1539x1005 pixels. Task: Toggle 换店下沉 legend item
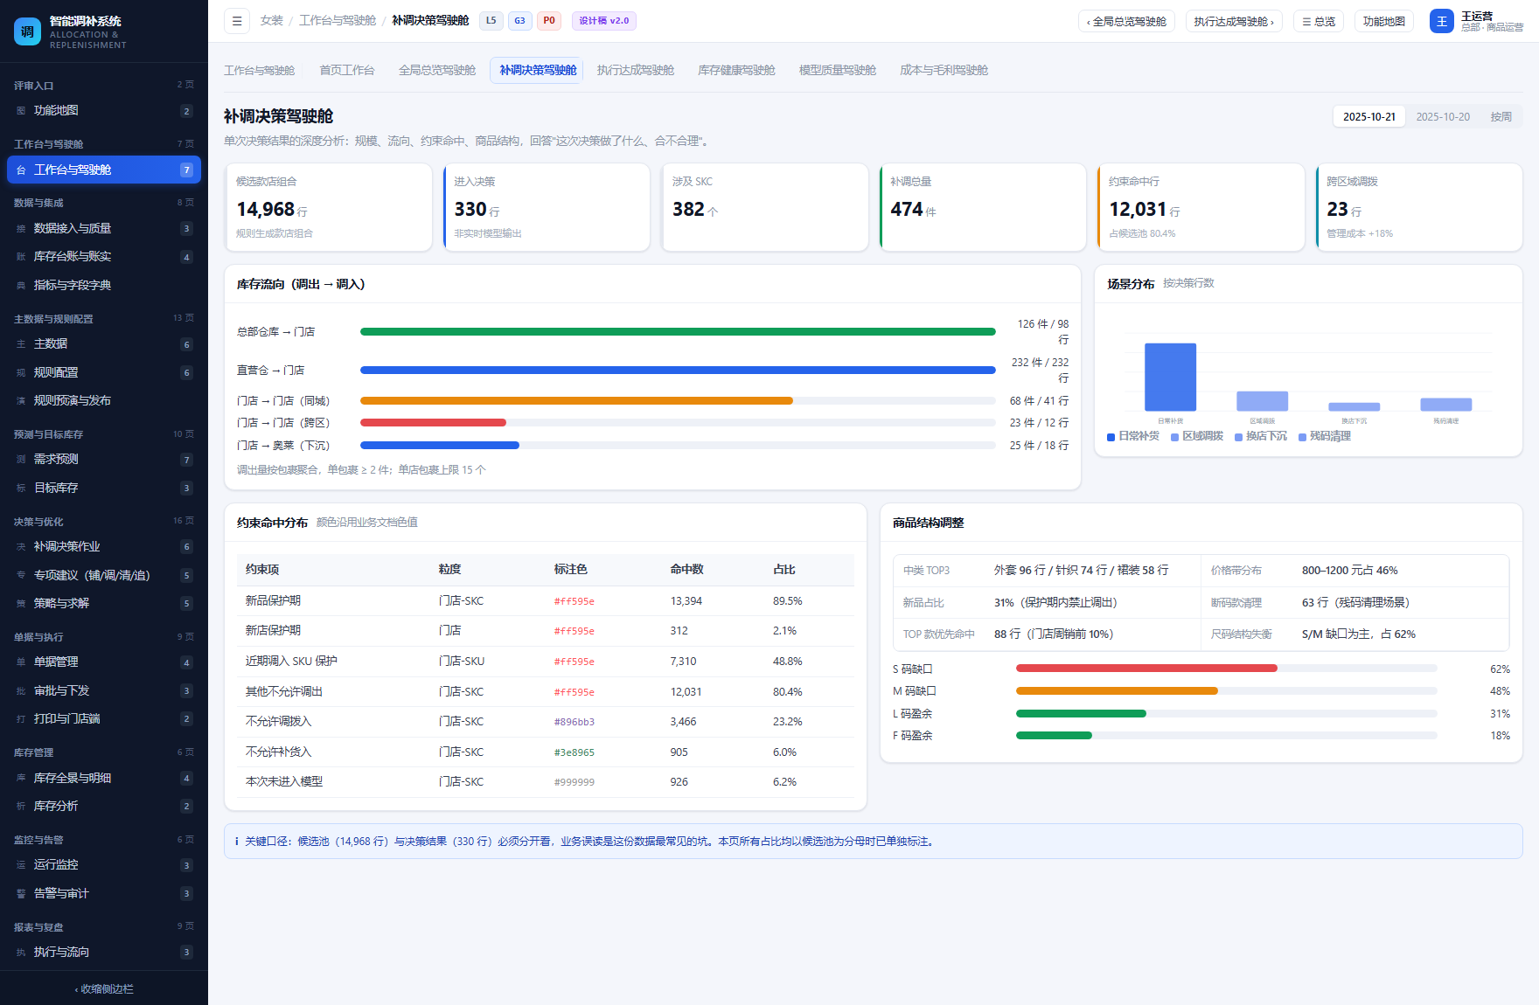tap(1261, 436)
